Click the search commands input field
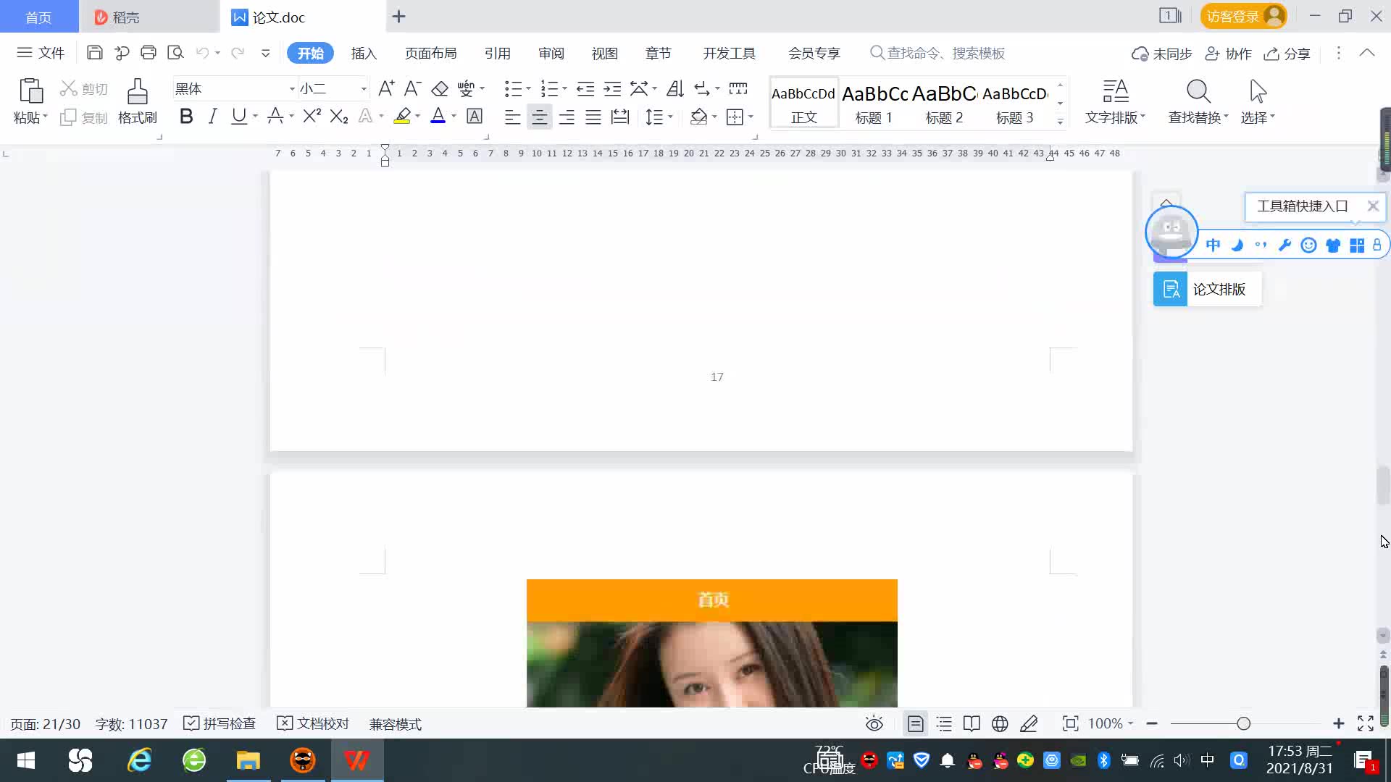The width and height of the screenshot is (1391, 782). click(945, 54)
